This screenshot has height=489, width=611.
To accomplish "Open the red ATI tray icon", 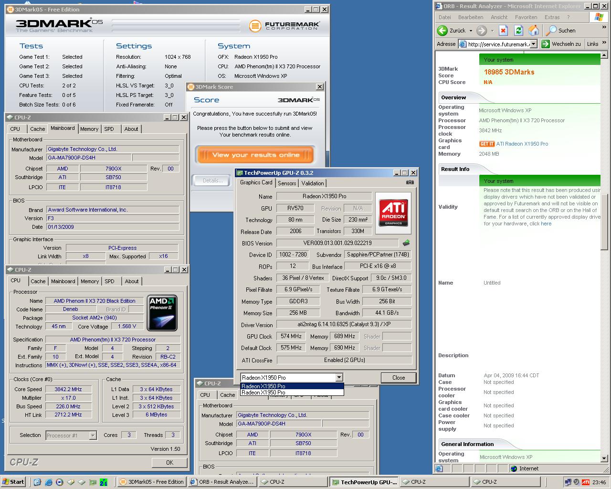I will [x=585, y=482].
